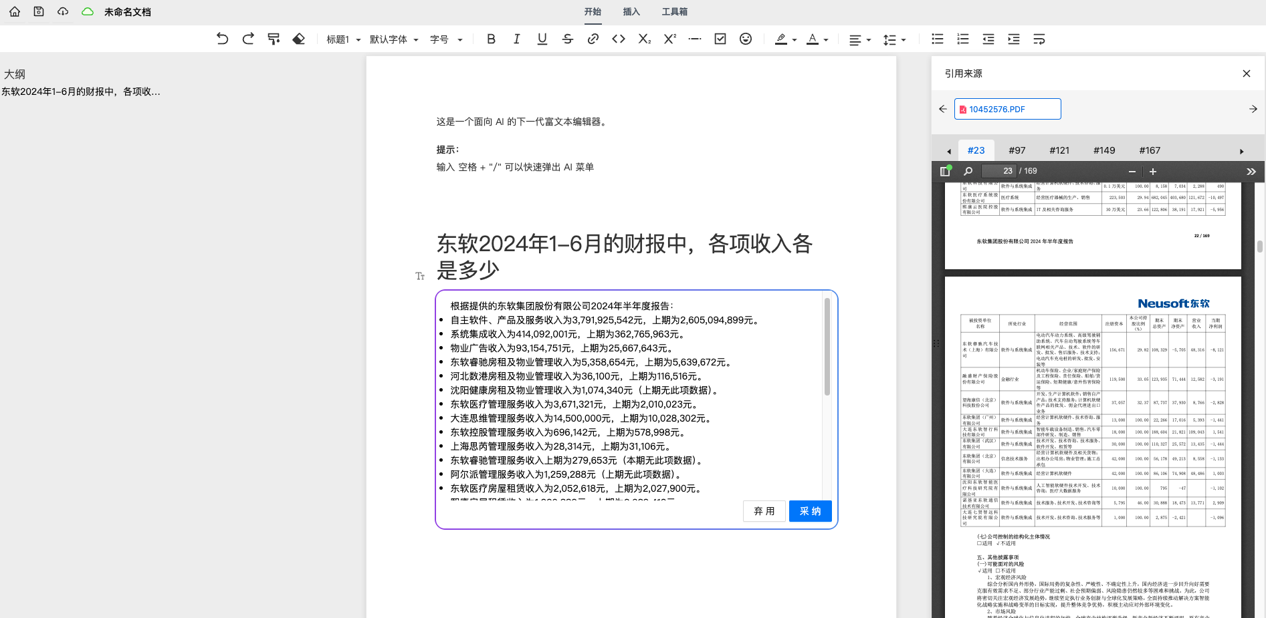The image size is (1266, 618).
Task: Go to next source with right arrow
Action: coord(1253,109)
